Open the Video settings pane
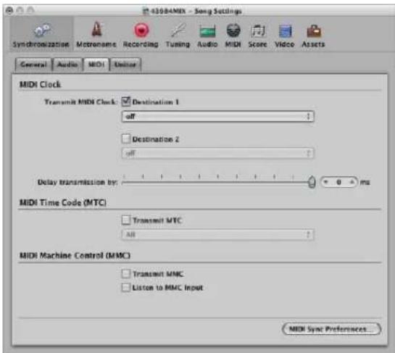Image resolution: width=395 pixels, height=353 pixels. pyautogui.click(x=285, y=36)
